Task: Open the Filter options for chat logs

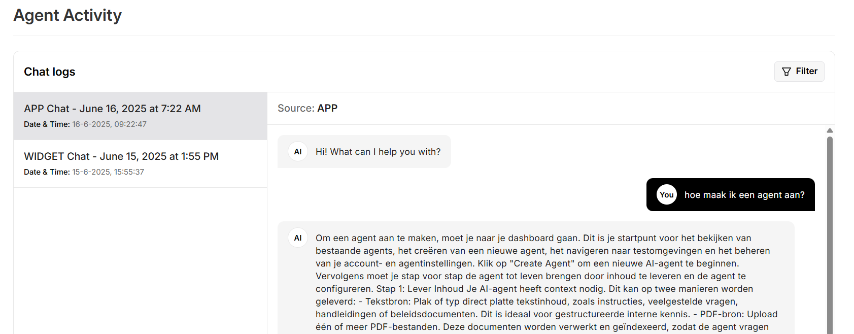Action: coord(799,72)
